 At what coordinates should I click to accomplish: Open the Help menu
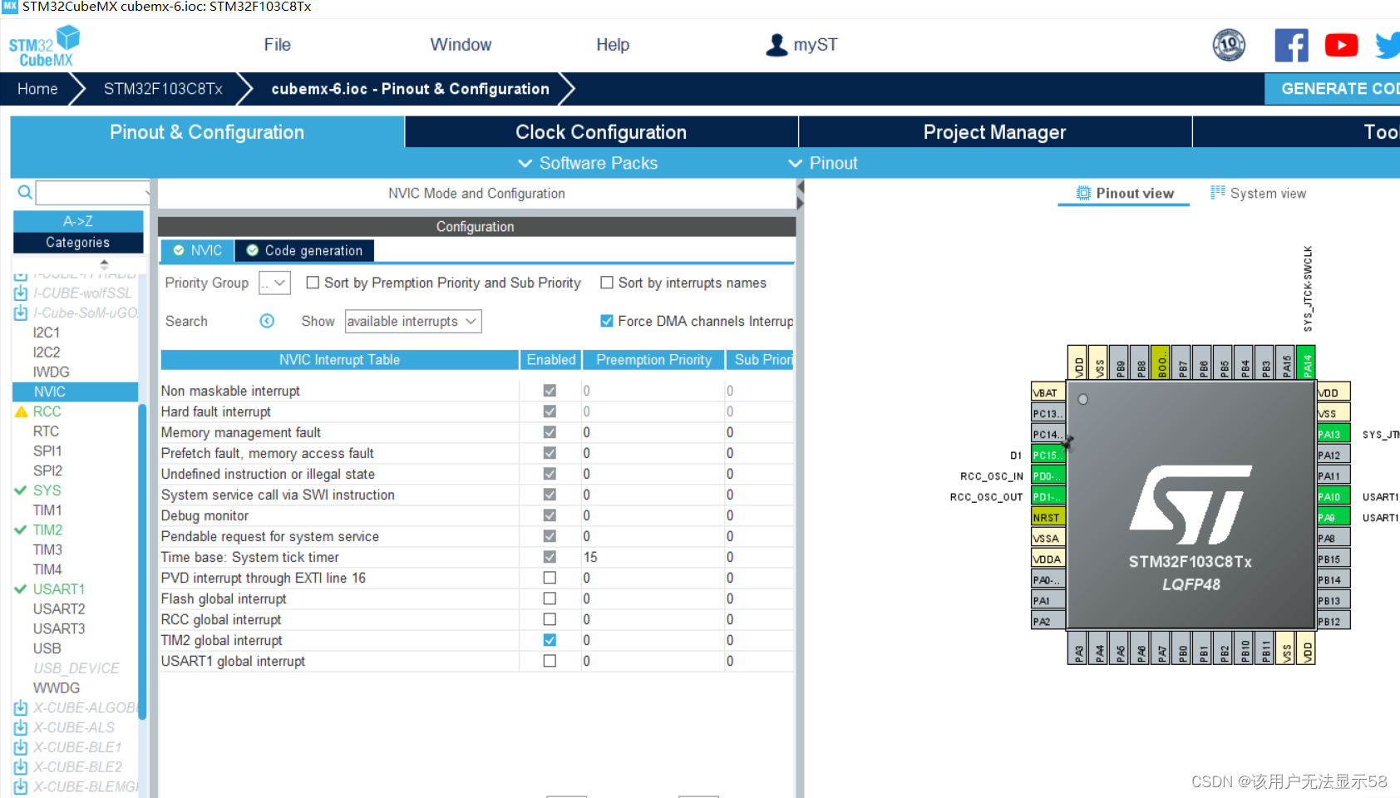pos(613,45)
